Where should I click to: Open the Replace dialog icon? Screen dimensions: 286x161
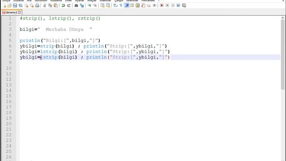pos(82,5)
